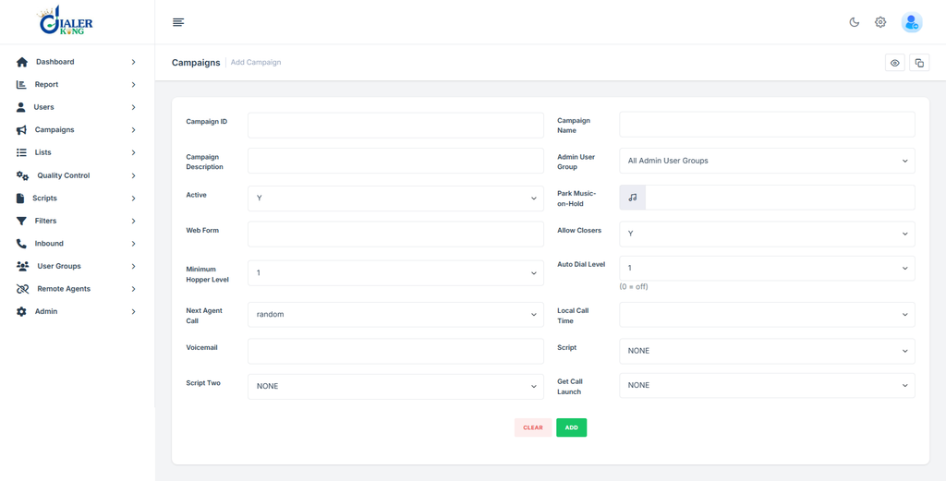The width and height of the screenshot is (946, 481).
Task: Click the "(0 = off)" hint text
Action: click(x=634, y=287)
